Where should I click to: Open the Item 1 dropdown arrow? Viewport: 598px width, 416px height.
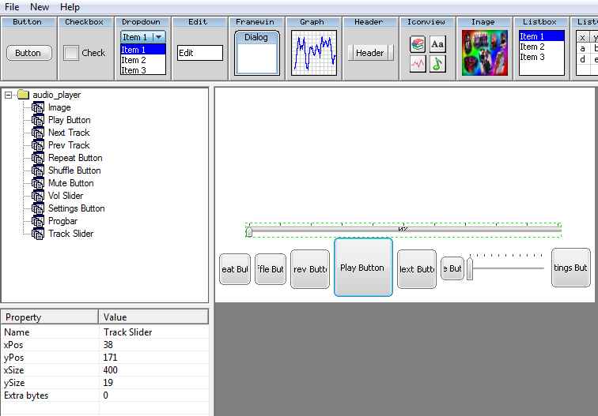pyautogui.click(x=158, y=37)
